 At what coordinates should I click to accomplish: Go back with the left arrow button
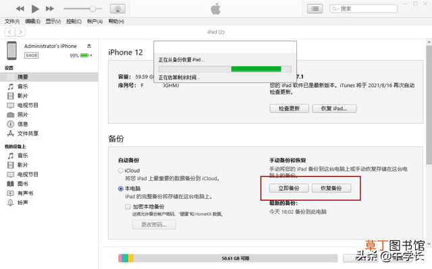pyautogui.click(x=10, y=32)
